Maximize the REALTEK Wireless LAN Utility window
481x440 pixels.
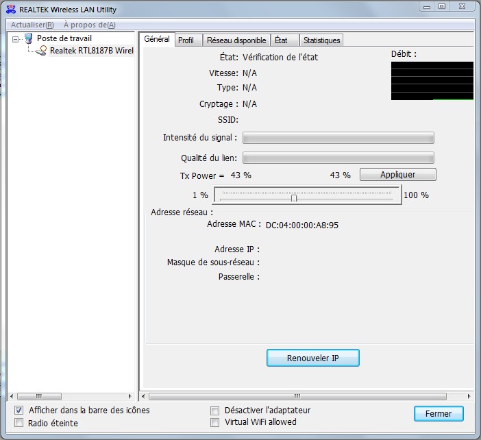442,6
